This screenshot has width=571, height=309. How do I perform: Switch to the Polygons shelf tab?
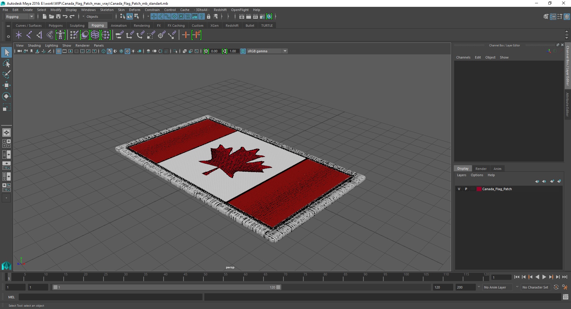[x=56, y=26]
